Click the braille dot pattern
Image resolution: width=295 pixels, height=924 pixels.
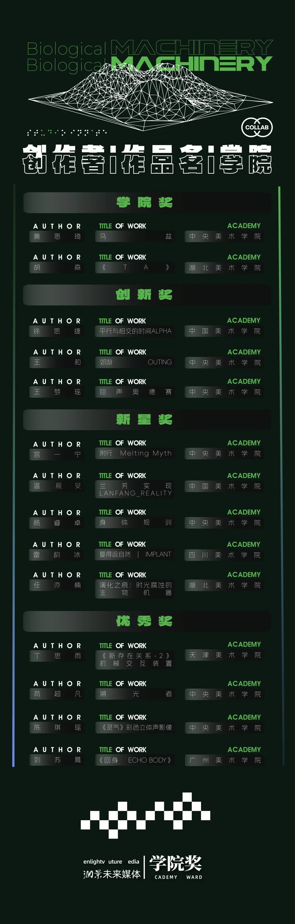pos(67,133)
